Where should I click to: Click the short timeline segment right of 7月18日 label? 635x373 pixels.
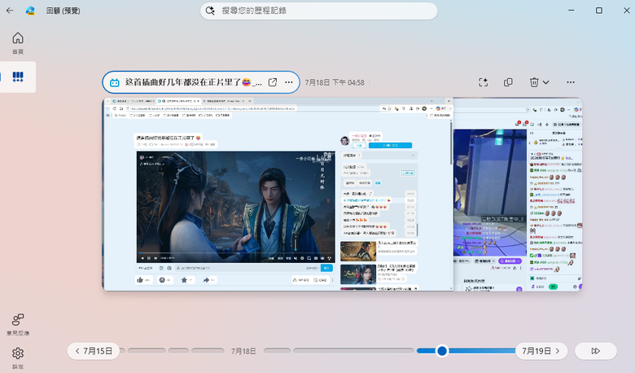pos(277,351)
